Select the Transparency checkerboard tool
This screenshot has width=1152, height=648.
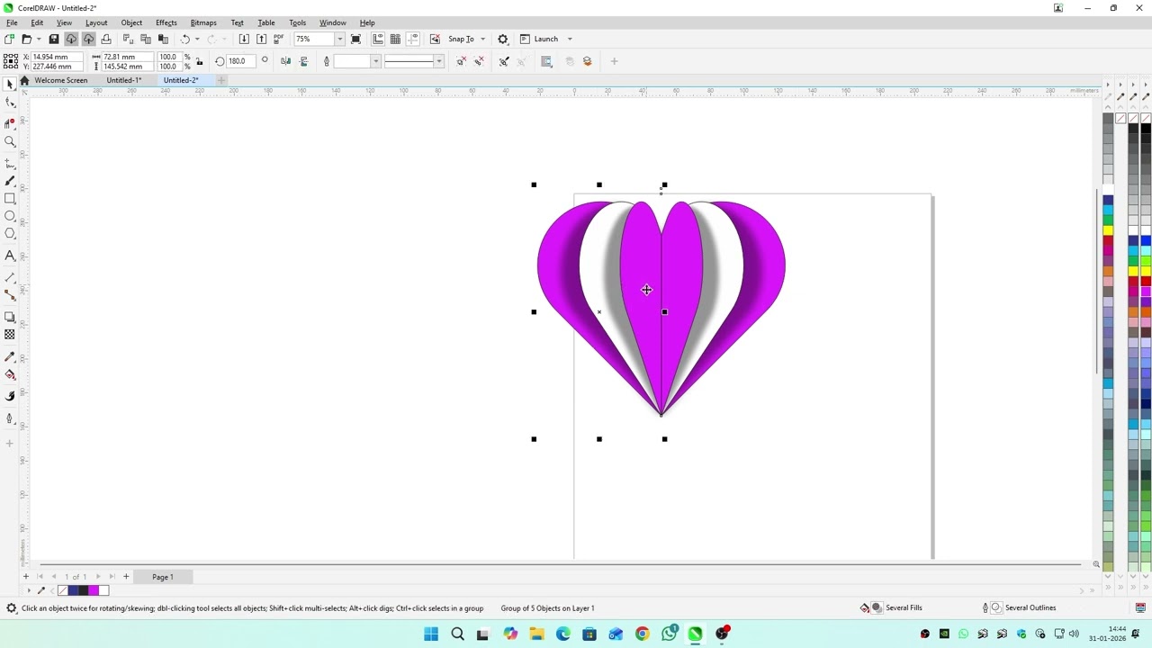click(10, 334)
